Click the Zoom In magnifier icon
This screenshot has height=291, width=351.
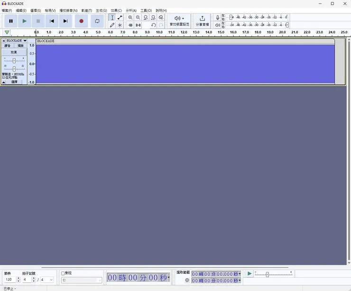130,18
